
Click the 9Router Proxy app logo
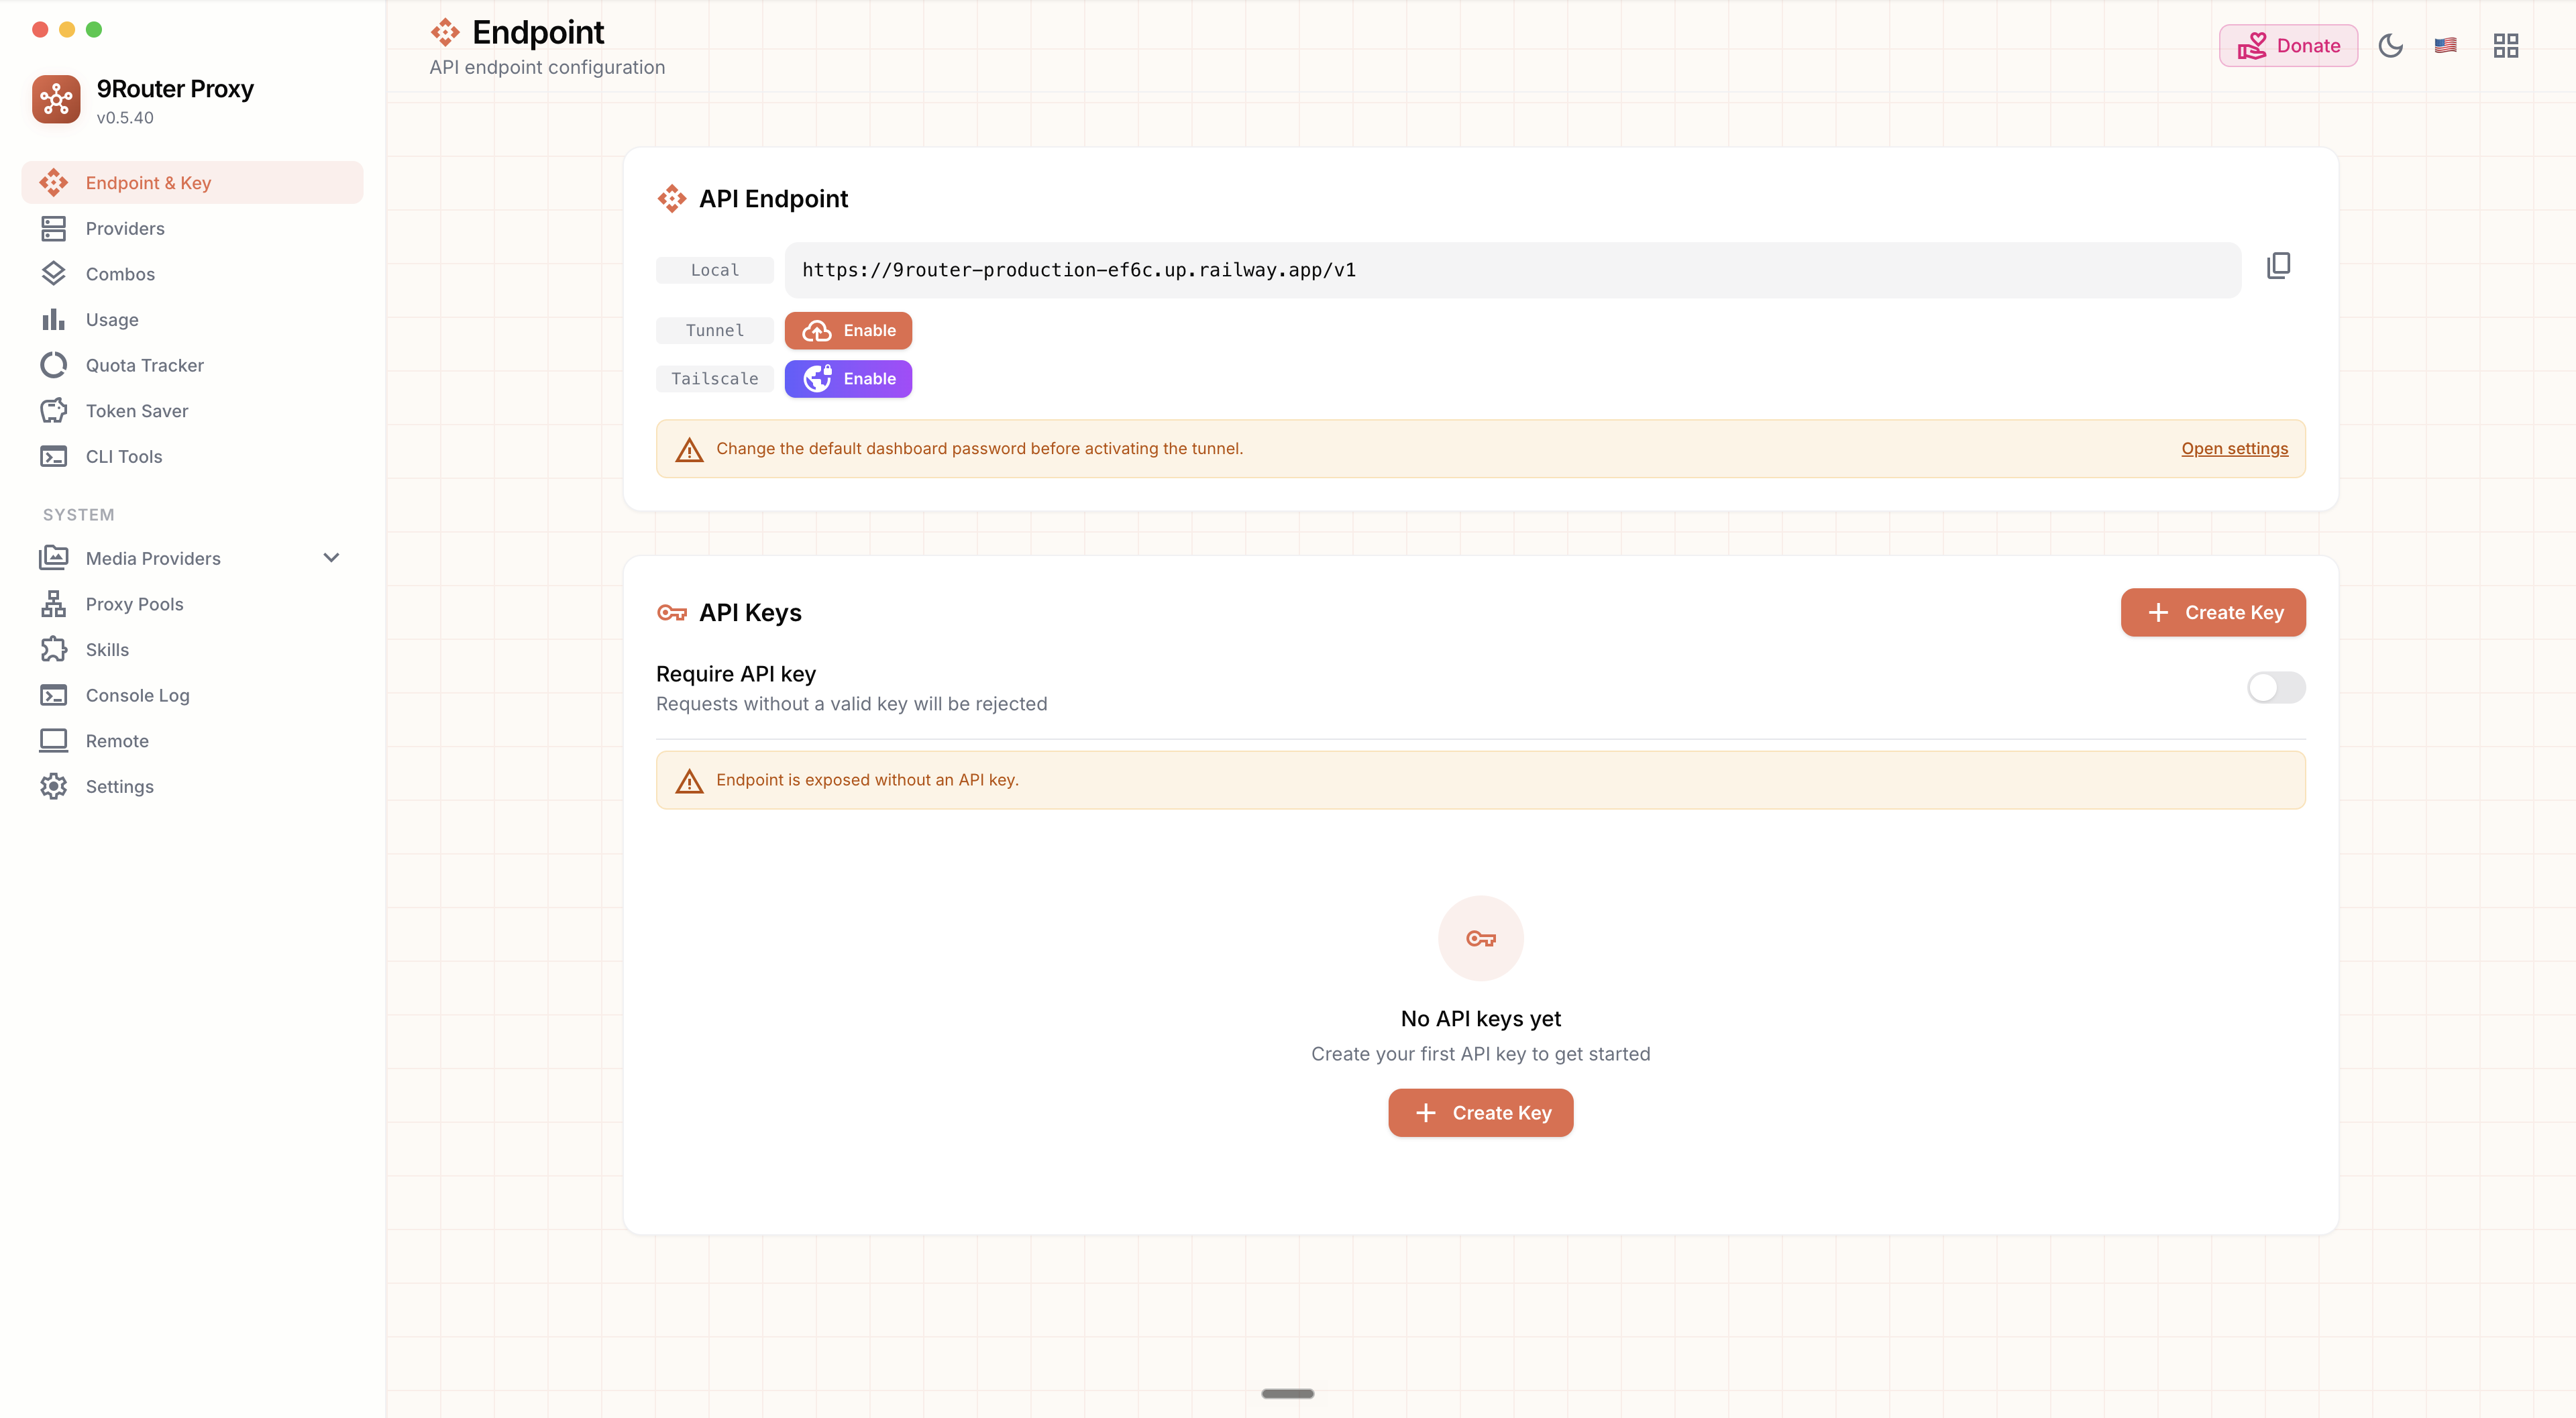pyautogui.click(x=56, y=99)
